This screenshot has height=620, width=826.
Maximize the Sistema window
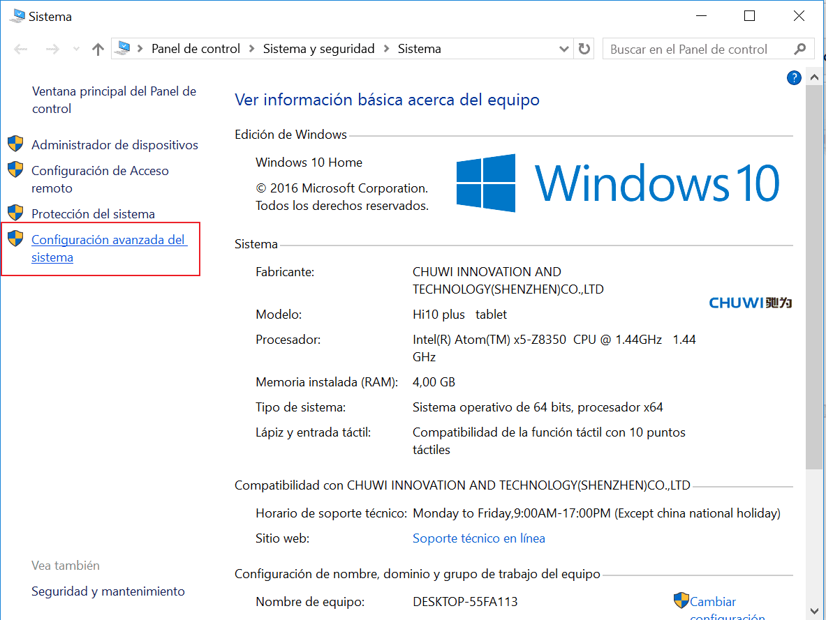pos(750,16)
